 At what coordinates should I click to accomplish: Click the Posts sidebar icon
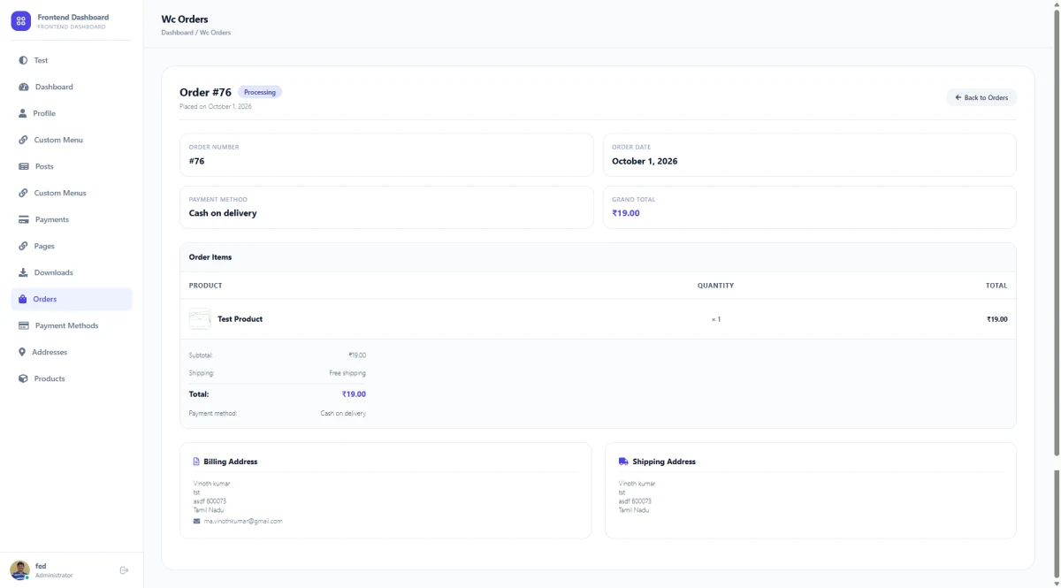(24, 166)
